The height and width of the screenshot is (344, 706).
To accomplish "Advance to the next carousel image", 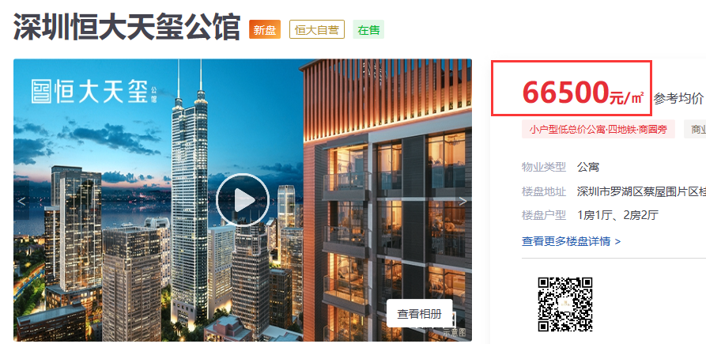I will pos(462,202).
